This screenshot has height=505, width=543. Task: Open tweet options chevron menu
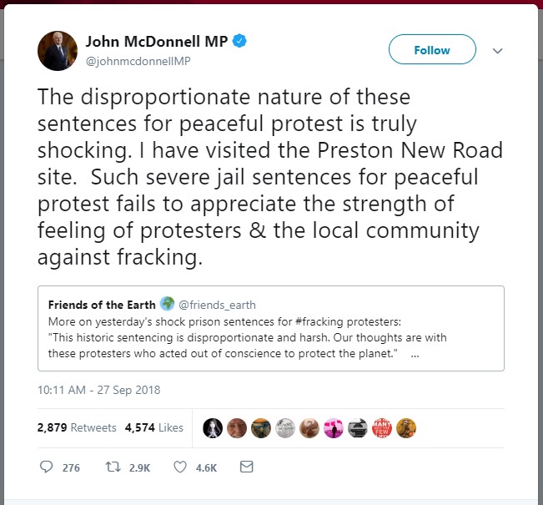[x=497, y=51]
